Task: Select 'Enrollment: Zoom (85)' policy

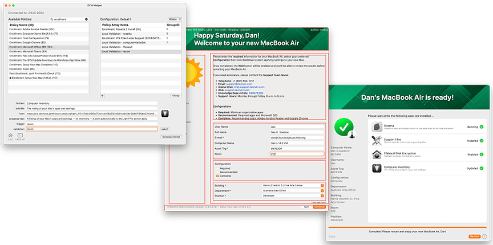Action: click(x=49, y=69)
